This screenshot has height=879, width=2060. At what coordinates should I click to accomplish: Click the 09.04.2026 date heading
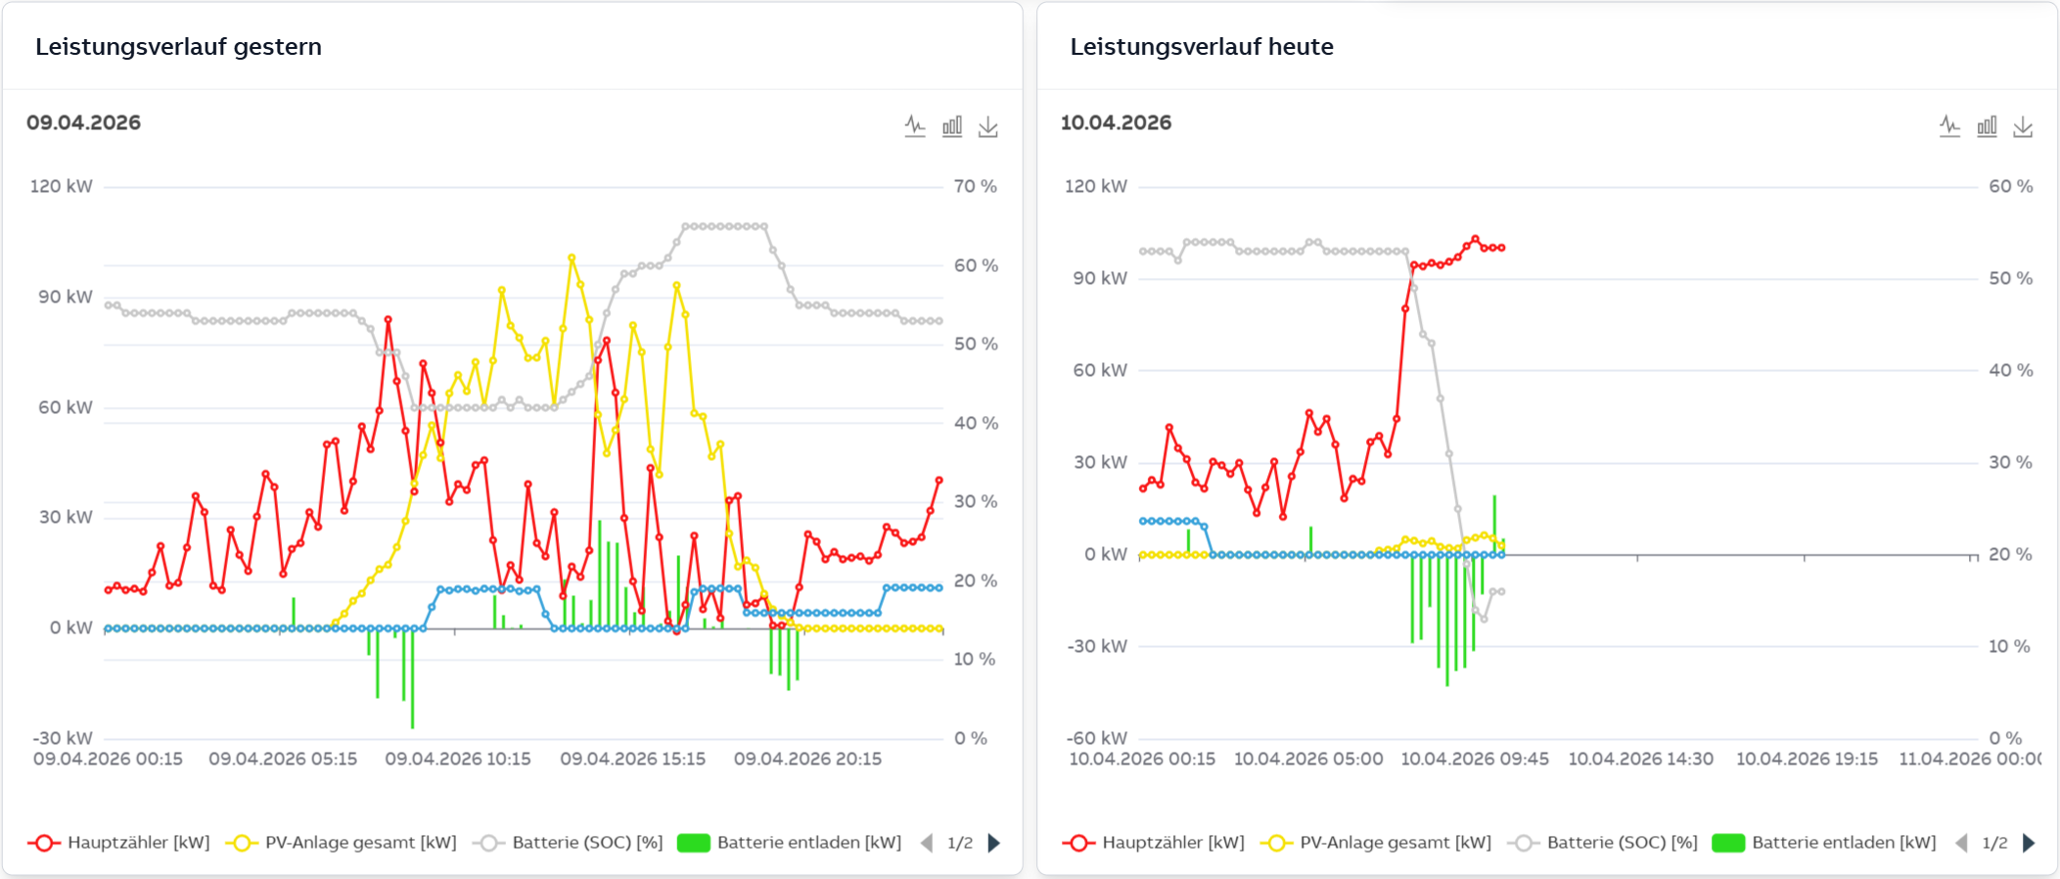[83, 122]
